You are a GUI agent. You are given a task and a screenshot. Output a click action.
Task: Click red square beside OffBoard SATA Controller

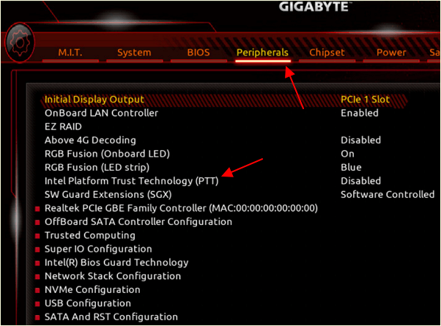pos(37,223)
